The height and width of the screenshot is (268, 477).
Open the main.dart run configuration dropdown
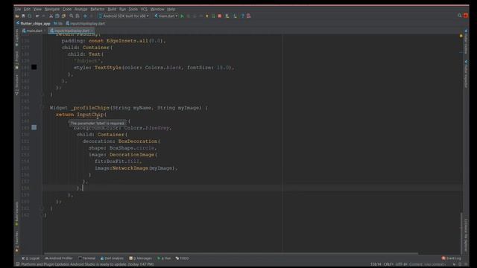coord(165,16)
